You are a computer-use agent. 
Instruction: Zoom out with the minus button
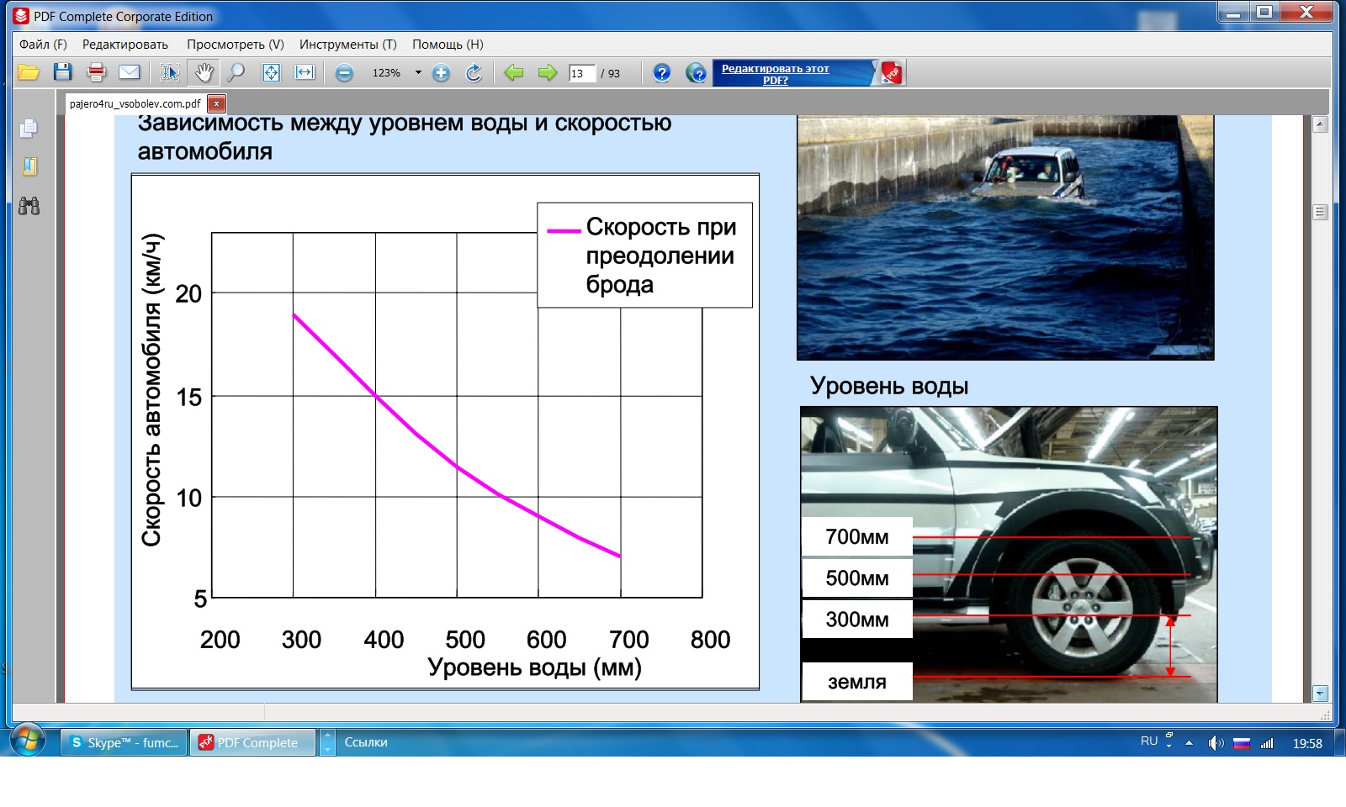[x=344, y=73]
